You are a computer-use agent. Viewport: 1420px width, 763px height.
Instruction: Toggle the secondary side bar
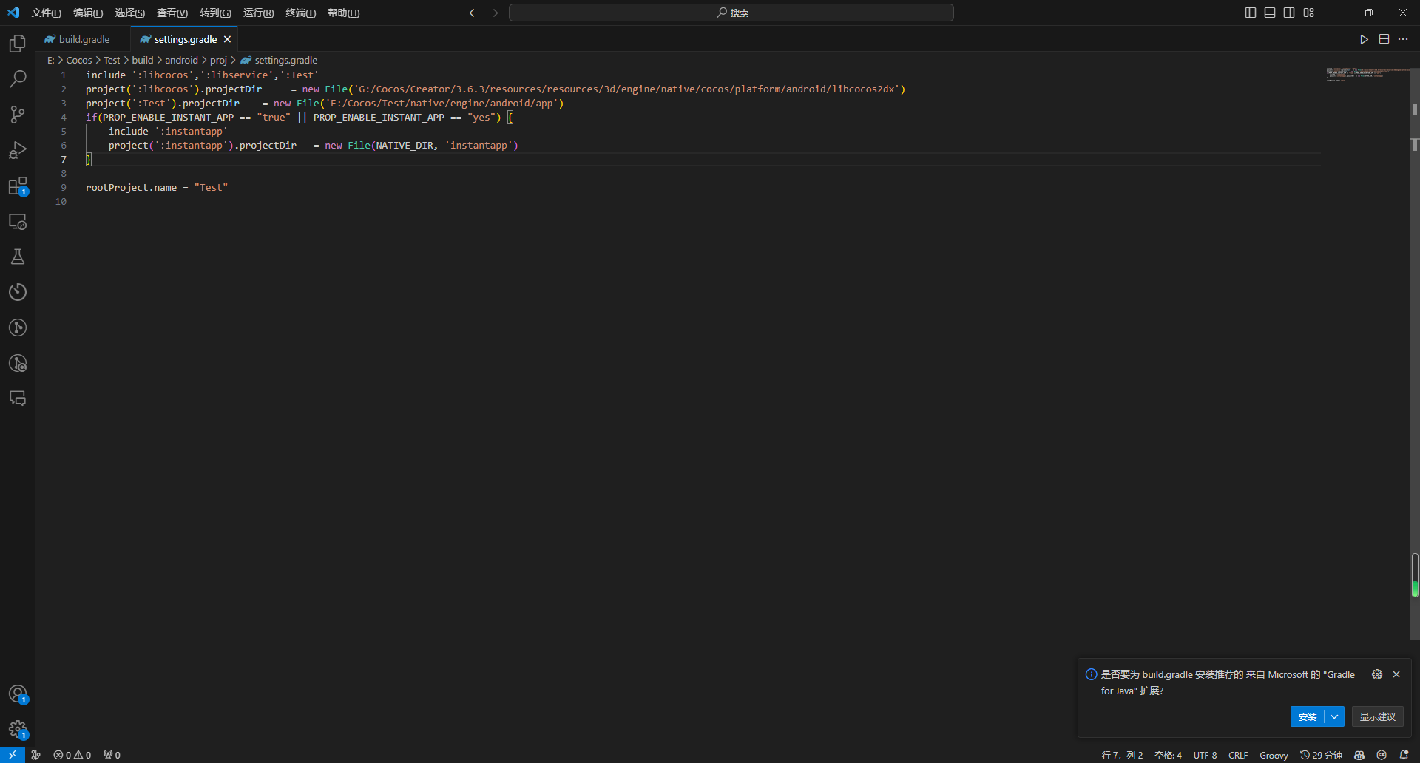coord(1289,13)
